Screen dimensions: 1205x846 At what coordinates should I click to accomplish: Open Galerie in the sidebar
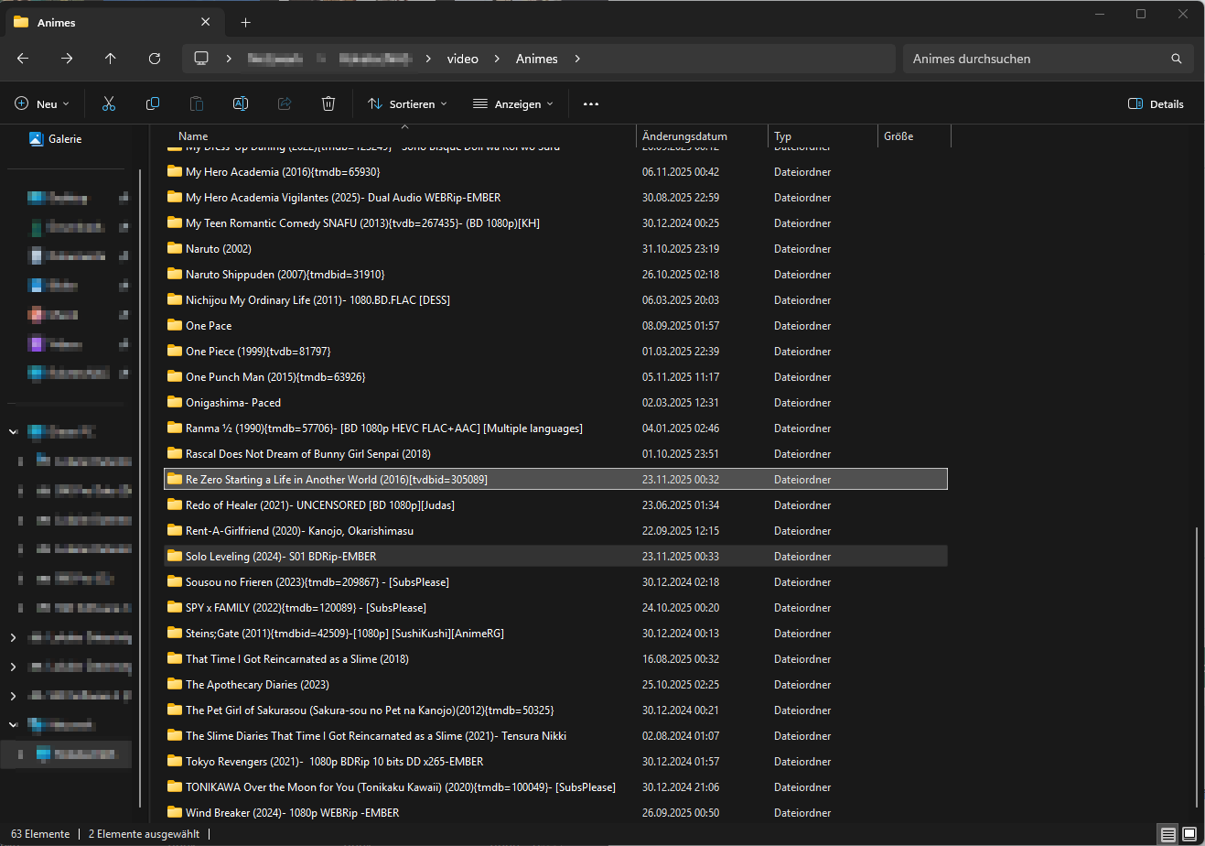[x=64, y=139]
